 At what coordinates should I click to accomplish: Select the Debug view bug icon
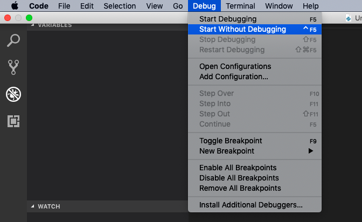(x=13, y=94)
